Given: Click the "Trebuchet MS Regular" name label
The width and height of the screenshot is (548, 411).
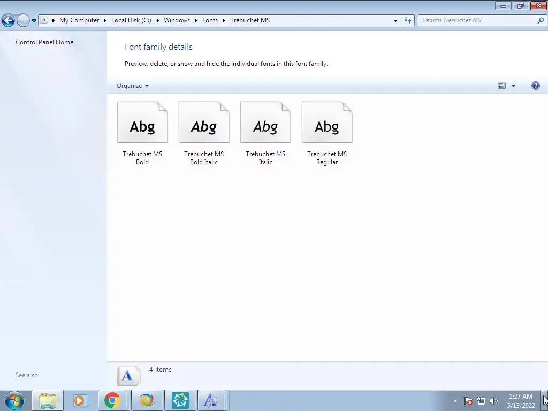Looking at the screenshot, I should [327, 158].
